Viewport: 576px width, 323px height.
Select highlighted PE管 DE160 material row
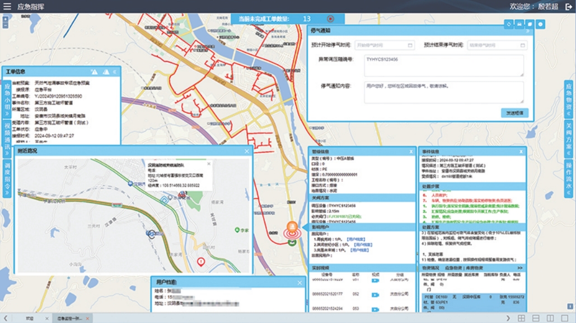pos(474,302)
